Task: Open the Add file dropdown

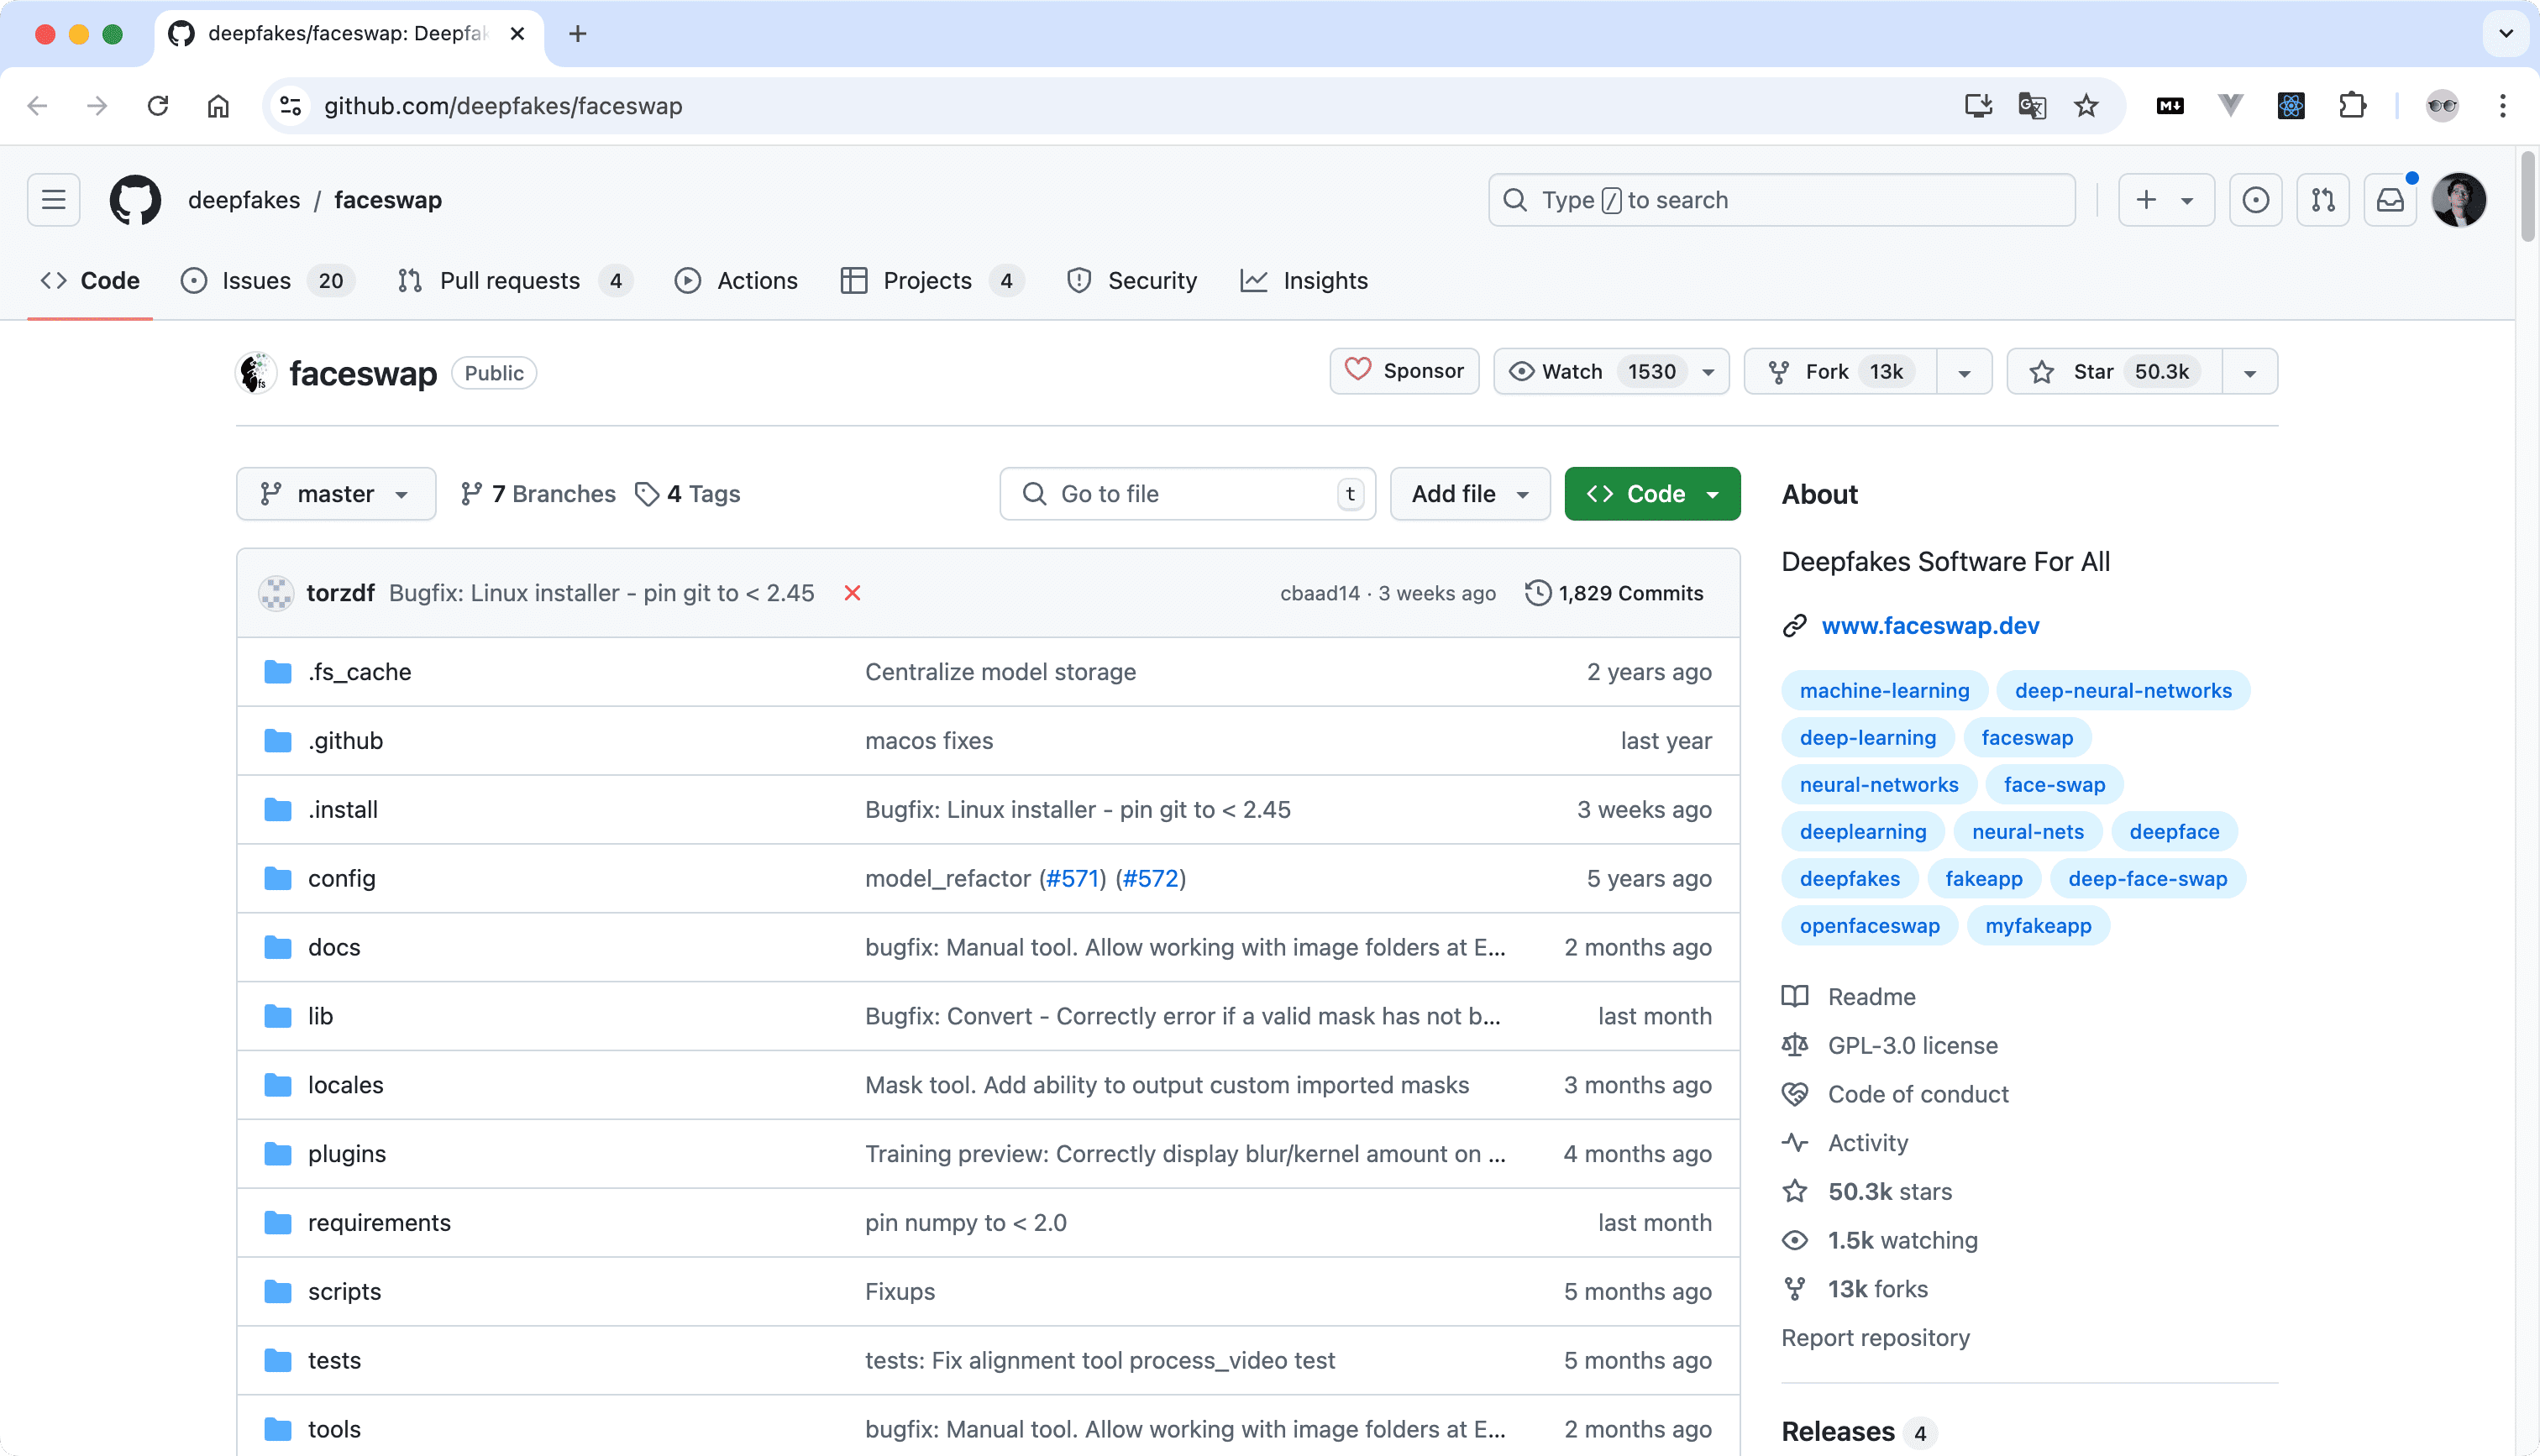Action: coord(1470,493)
